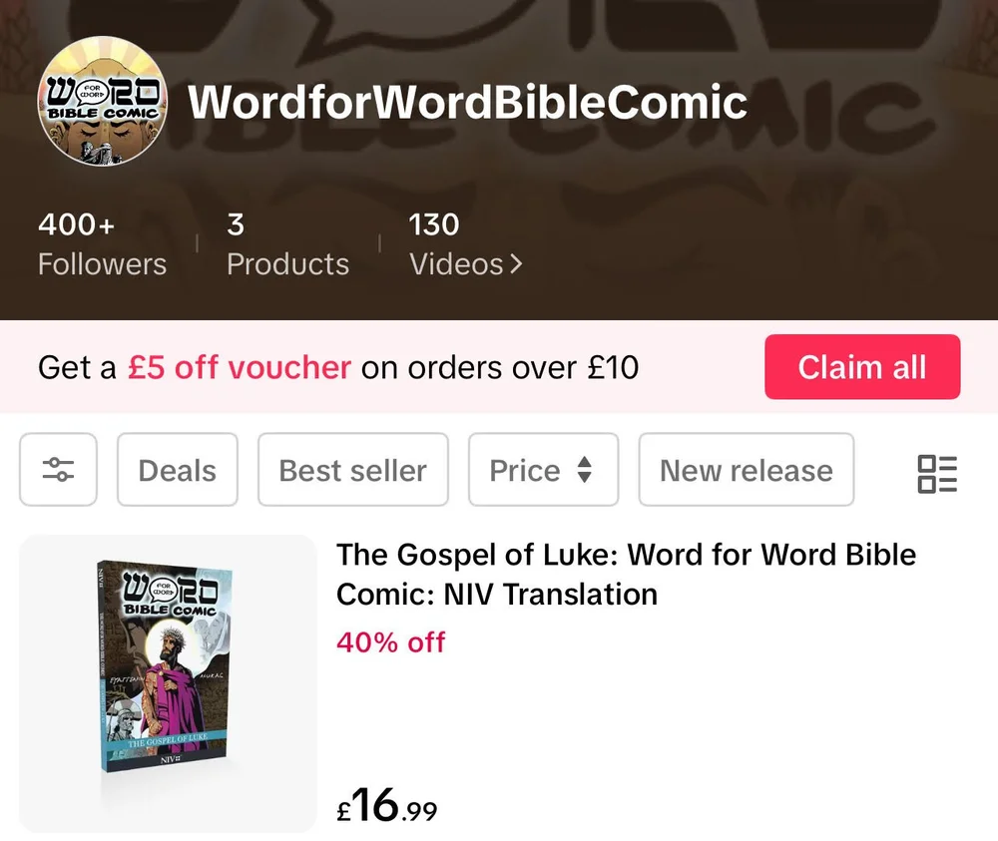Screen dimensions: 998x841
Task: Open the filter settings sliders icon
Action: point(58,470)
